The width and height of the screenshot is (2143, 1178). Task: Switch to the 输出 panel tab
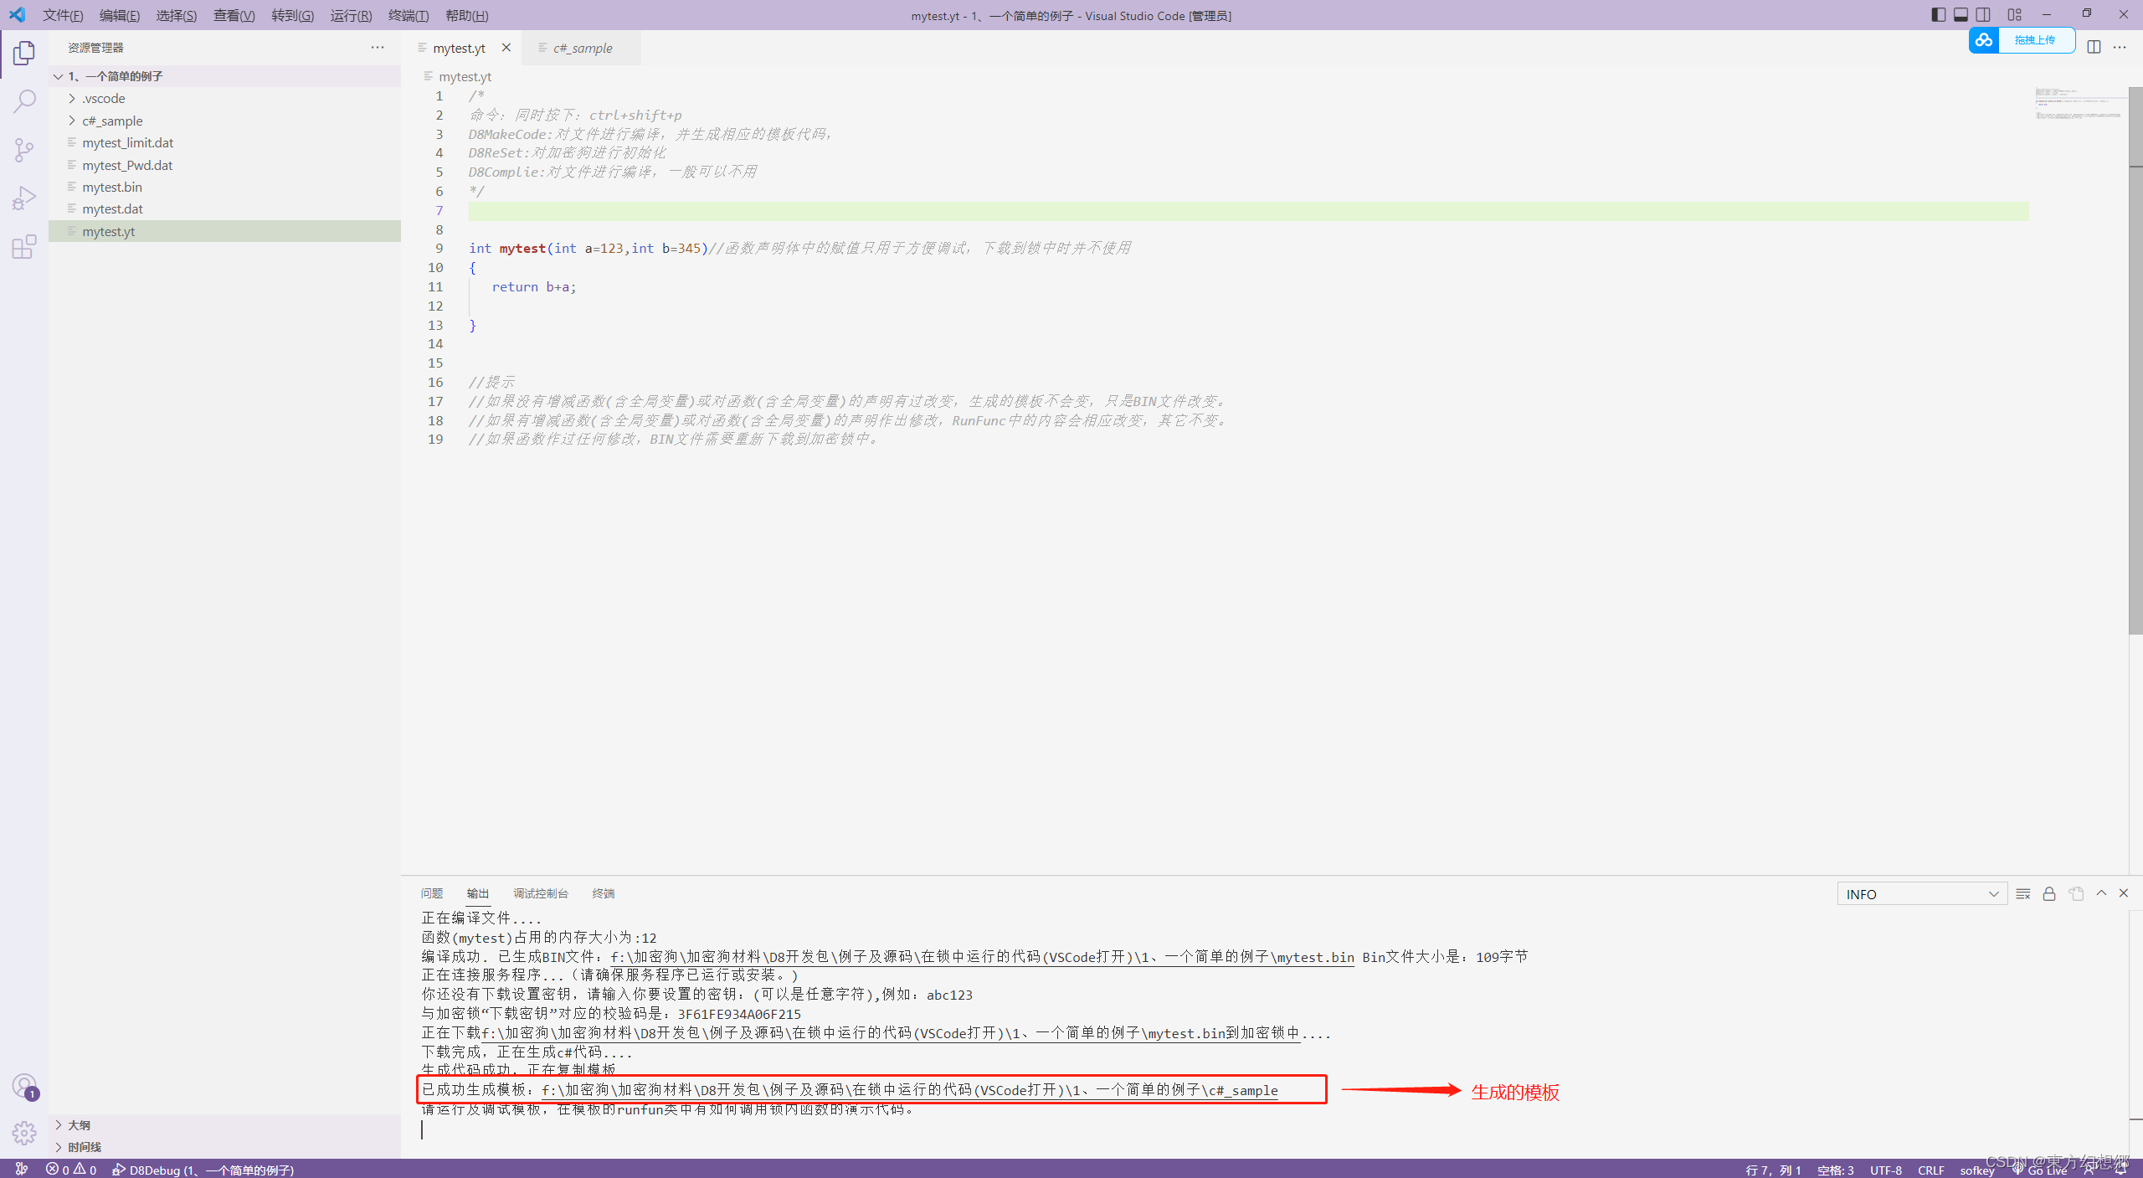[x=478, y=893]
